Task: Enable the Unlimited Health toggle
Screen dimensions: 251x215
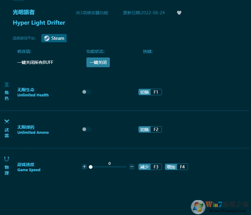Action: (x=86, y=92)
